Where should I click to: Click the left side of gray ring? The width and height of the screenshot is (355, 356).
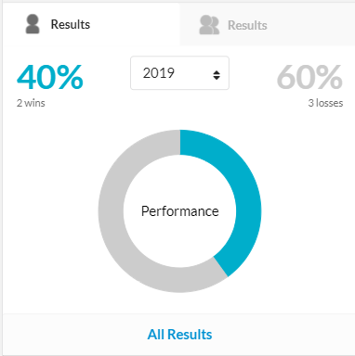111,211
